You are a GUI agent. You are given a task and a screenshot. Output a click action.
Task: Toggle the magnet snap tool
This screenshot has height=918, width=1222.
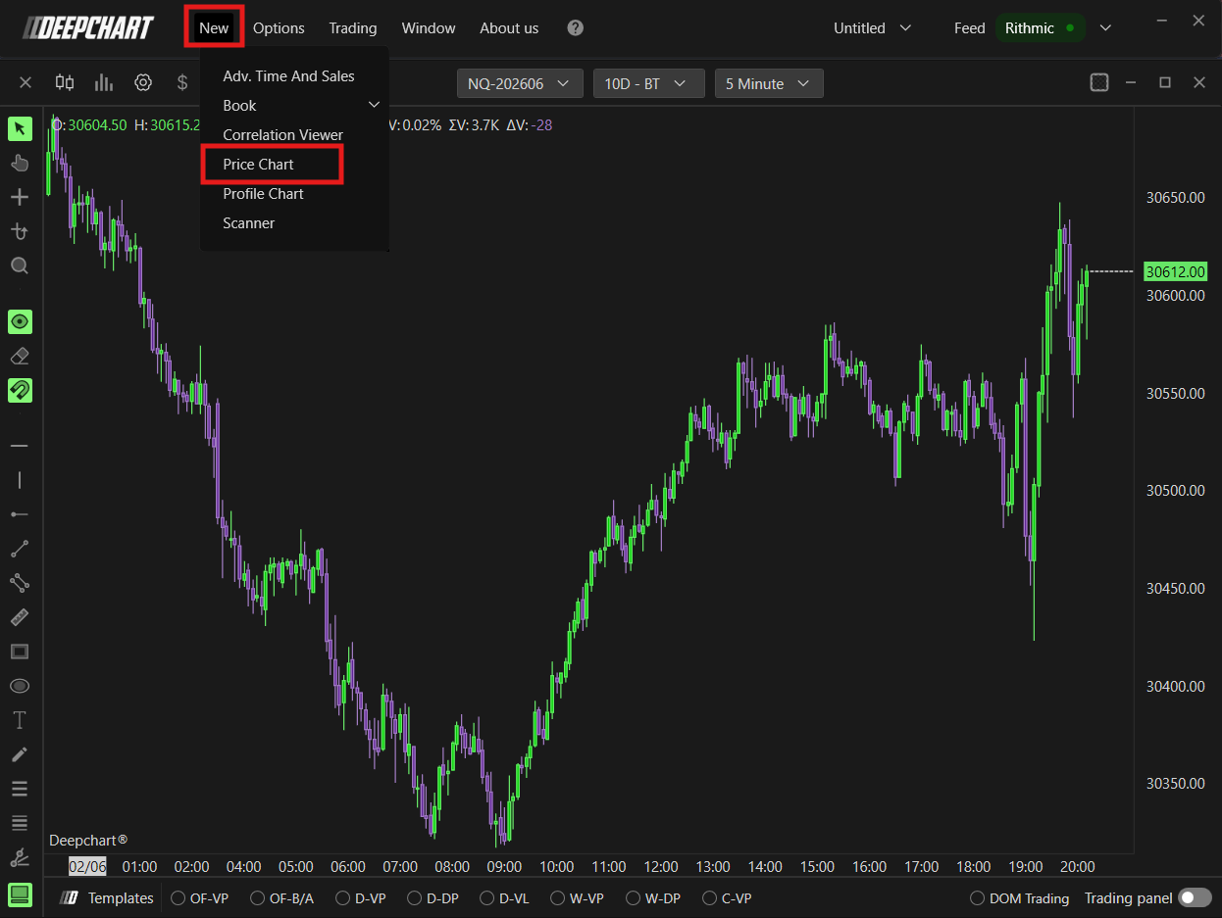pos(20,390)
